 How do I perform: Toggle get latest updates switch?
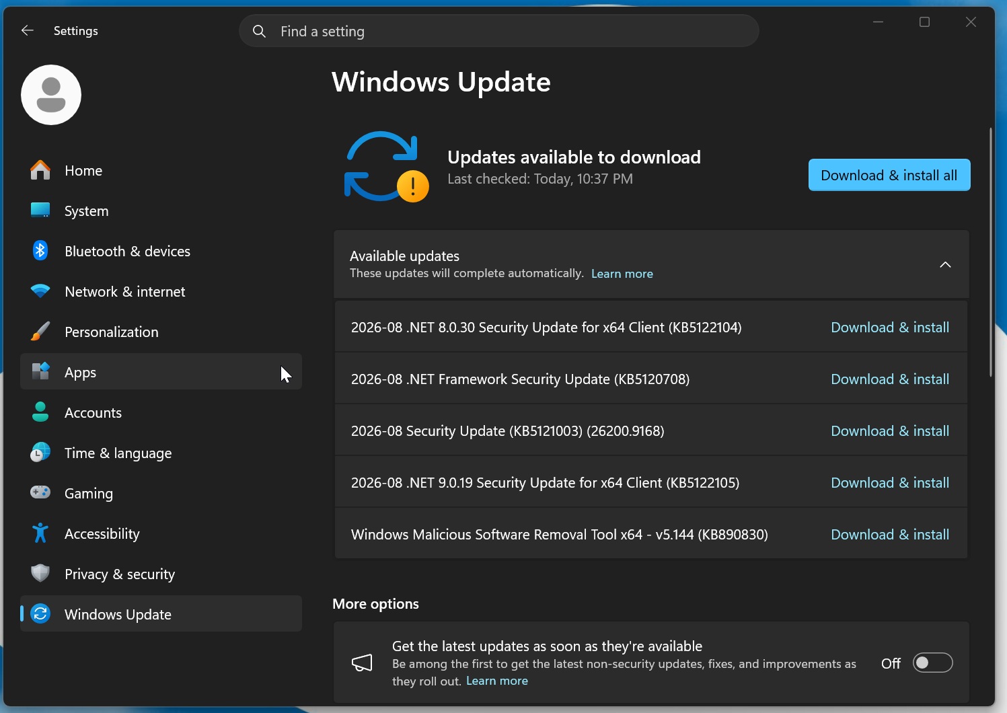[x=932, y=663]
